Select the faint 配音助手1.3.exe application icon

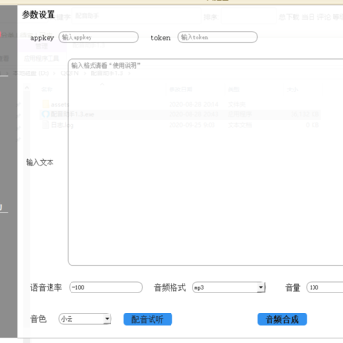pos(46,114)
